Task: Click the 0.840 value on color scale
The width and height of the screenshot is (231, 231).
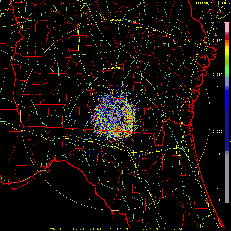Action: (x=217, y=63)
